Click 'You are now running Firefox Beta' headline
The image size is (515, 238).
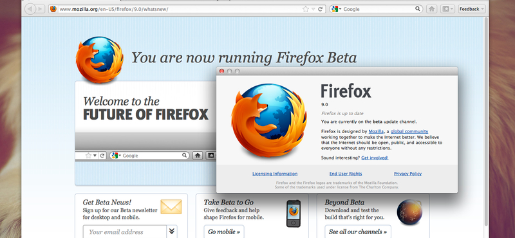244,58
